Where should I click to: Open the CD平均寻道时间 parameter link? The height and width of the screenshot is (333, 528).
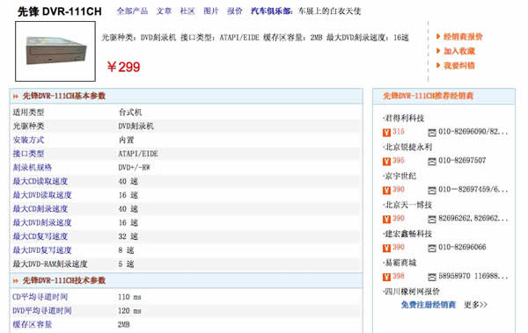(40, 297)
